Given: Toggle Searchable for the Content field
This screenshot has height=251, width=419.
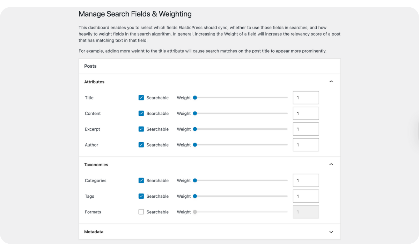Looking at the screenshot, I should click(x=141, y=113).
